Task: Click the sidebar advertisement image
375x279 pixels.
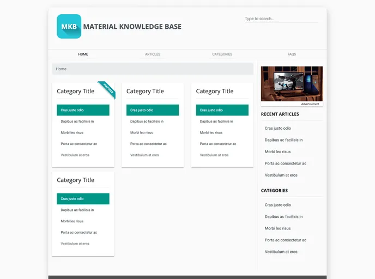Action: click(x=292, y=84)
